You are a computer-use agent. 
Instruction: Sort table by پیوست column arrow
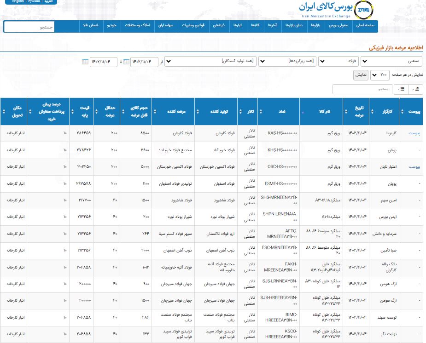coord(402,111)
